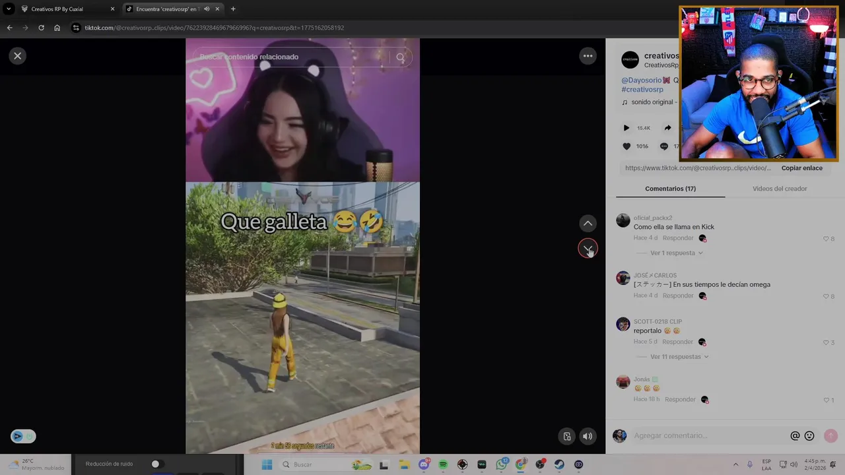Click the Windows taskbar Buscar search box
Screen dimensions: 845x475
pos(327,464)
